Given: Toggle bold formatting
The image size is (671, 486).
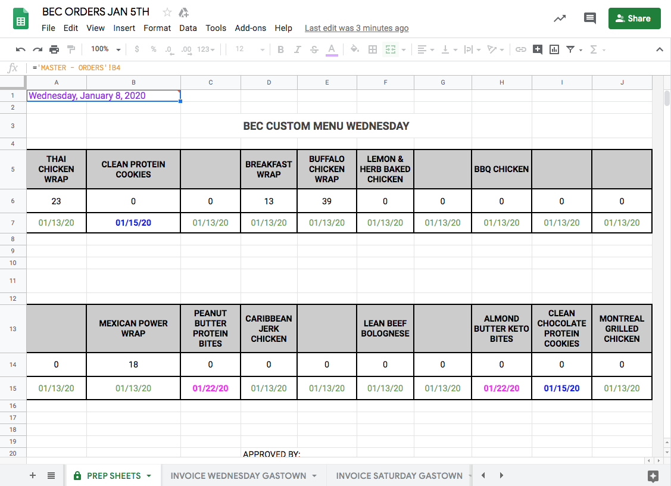Looking at the screenshot, I should pyautogui.click(x=281, y=49).
